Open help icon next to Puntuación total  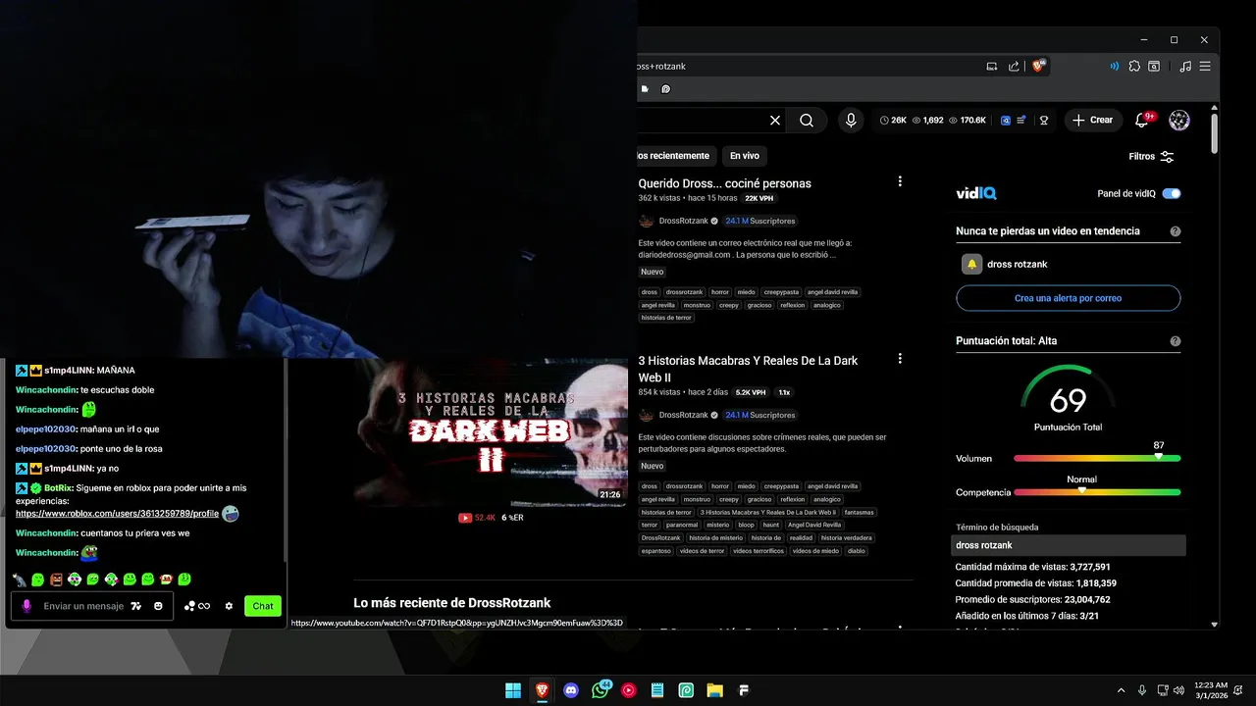1176,341
